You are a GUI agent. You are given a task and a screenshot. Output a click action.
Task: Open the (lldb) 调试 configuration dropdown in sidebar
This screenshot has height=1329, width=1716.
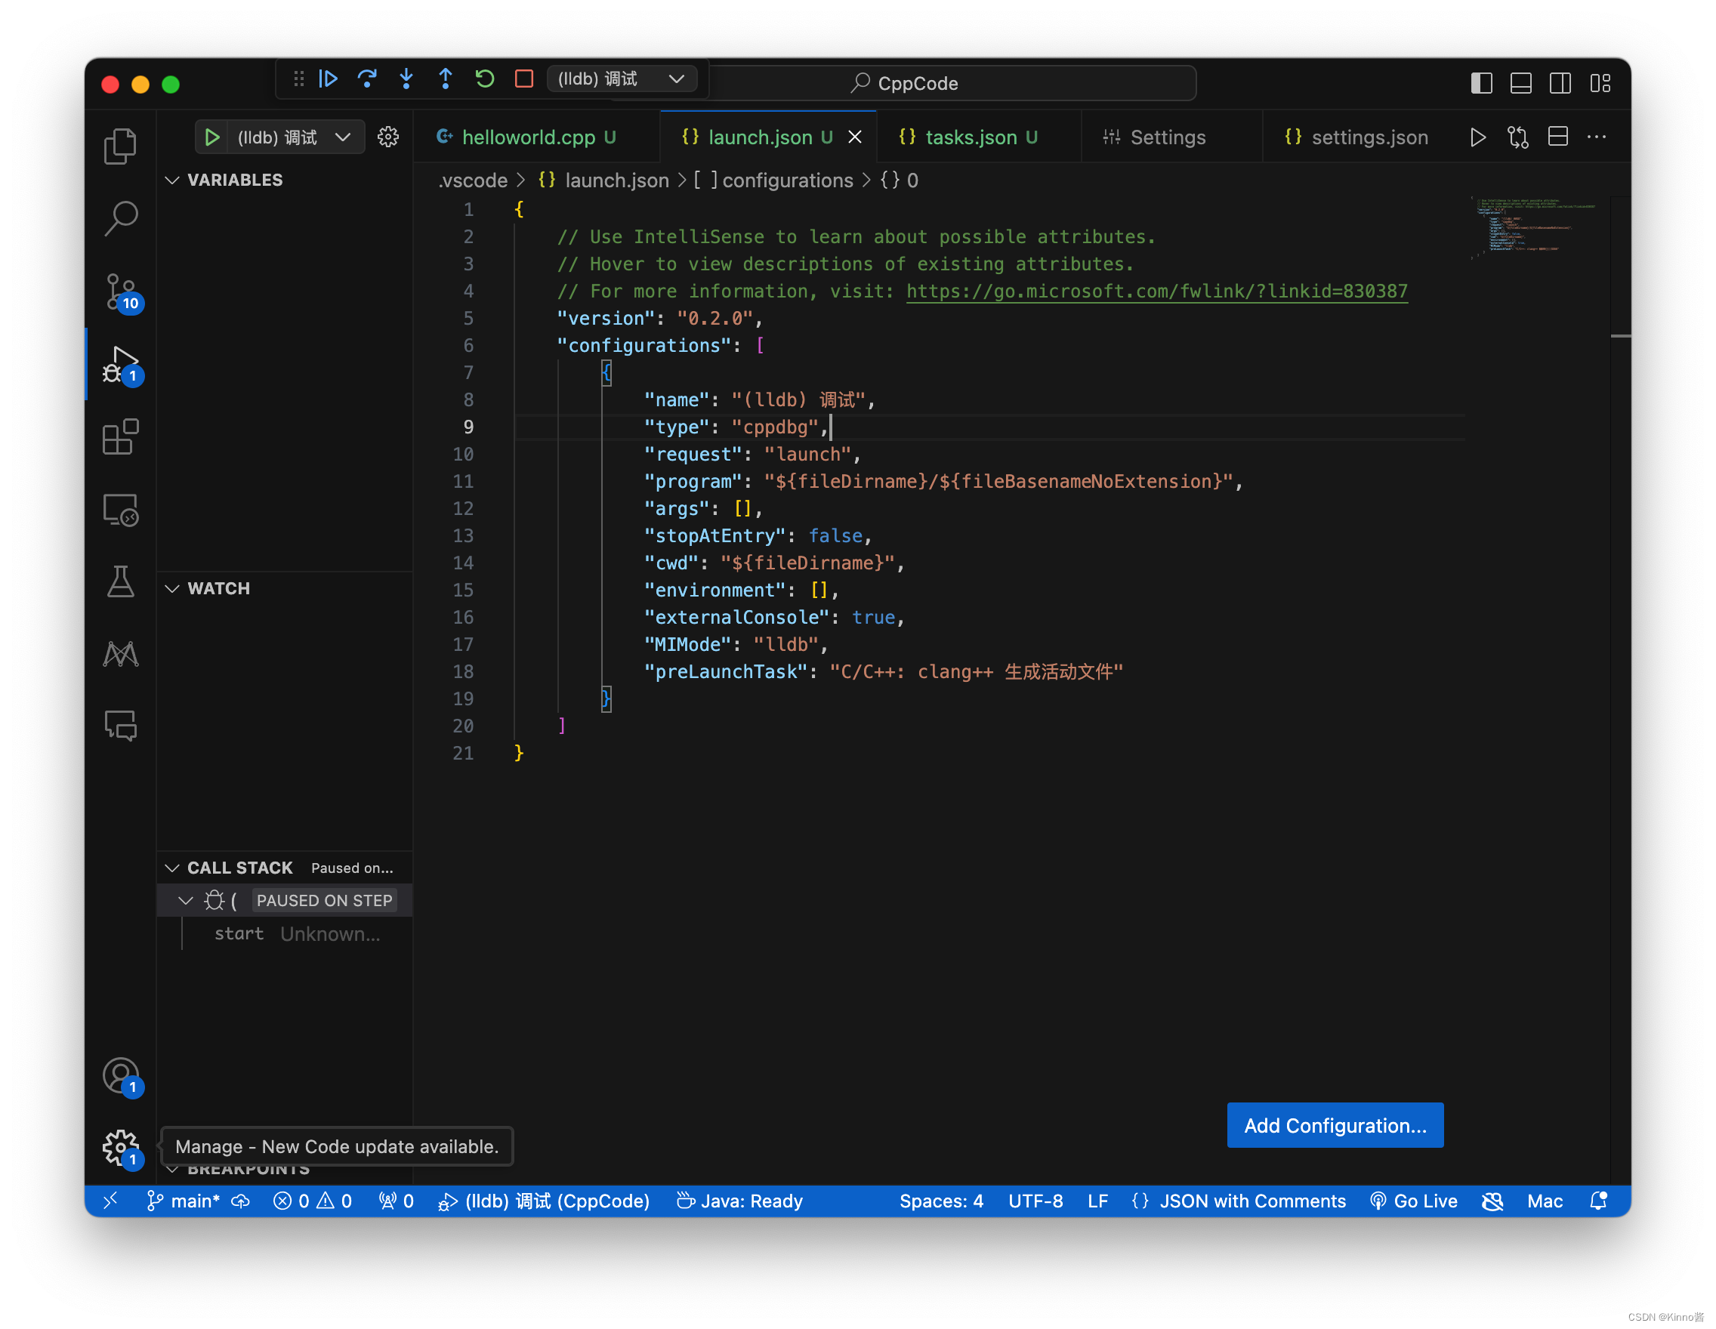(x=343, y=137)
